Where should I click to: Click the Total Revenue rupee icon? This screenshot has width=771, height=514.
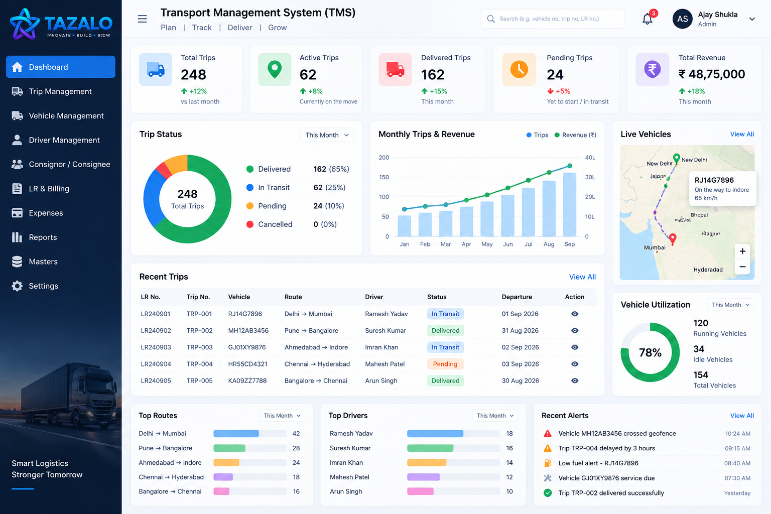(653, 69)
